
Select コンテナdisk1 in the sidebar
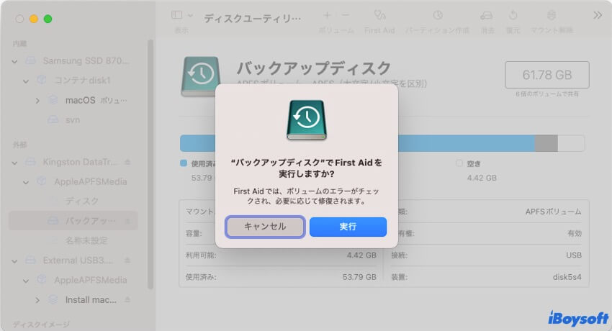tap(82, 81)
